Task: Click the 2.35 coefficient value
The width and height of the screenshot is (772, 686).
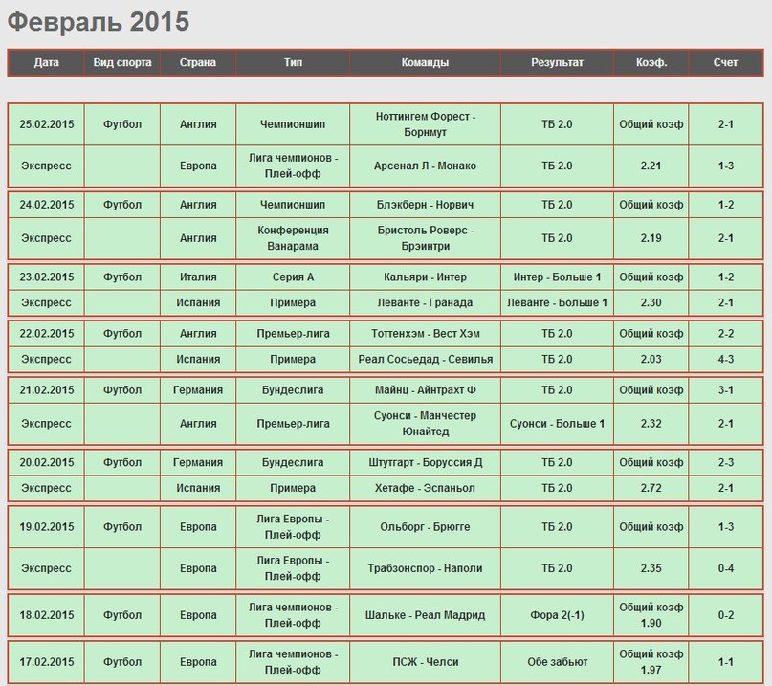Action: click(651, 568)
